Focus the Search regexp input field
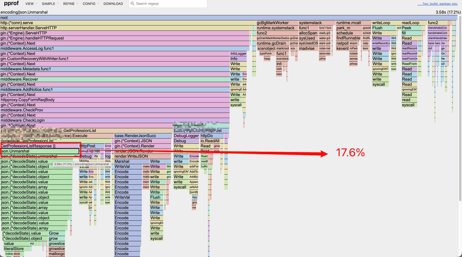462x257 pixels. (170, 4)
